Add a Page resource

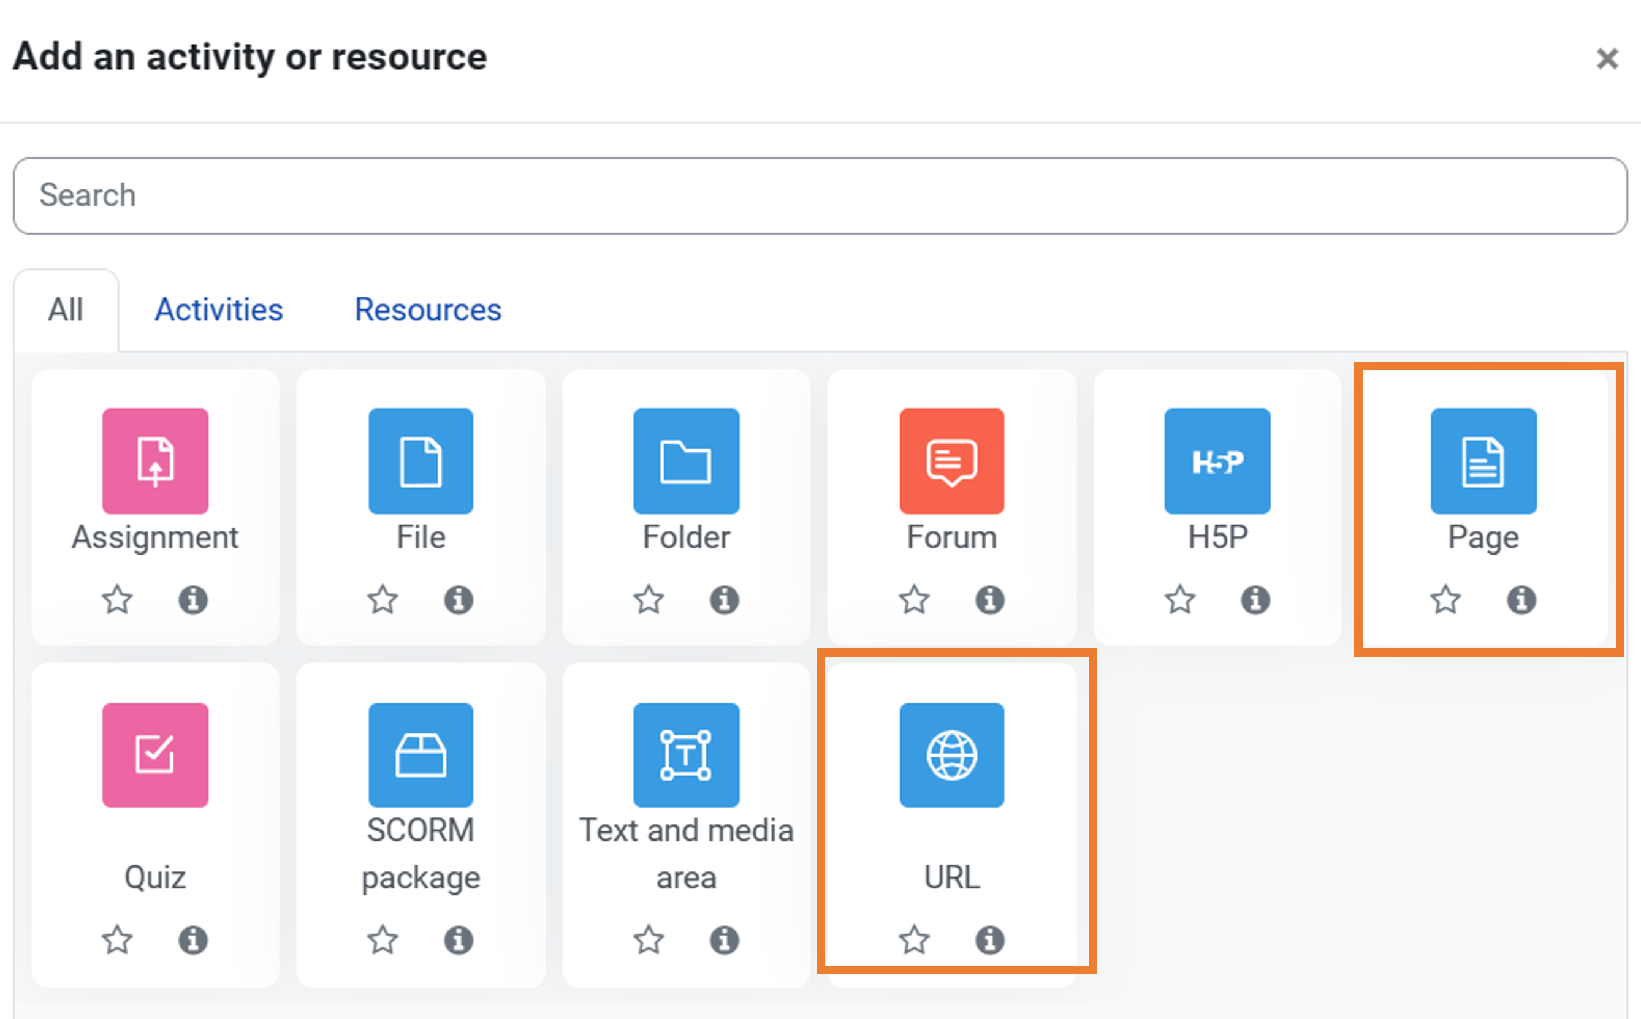(1483, 461)
